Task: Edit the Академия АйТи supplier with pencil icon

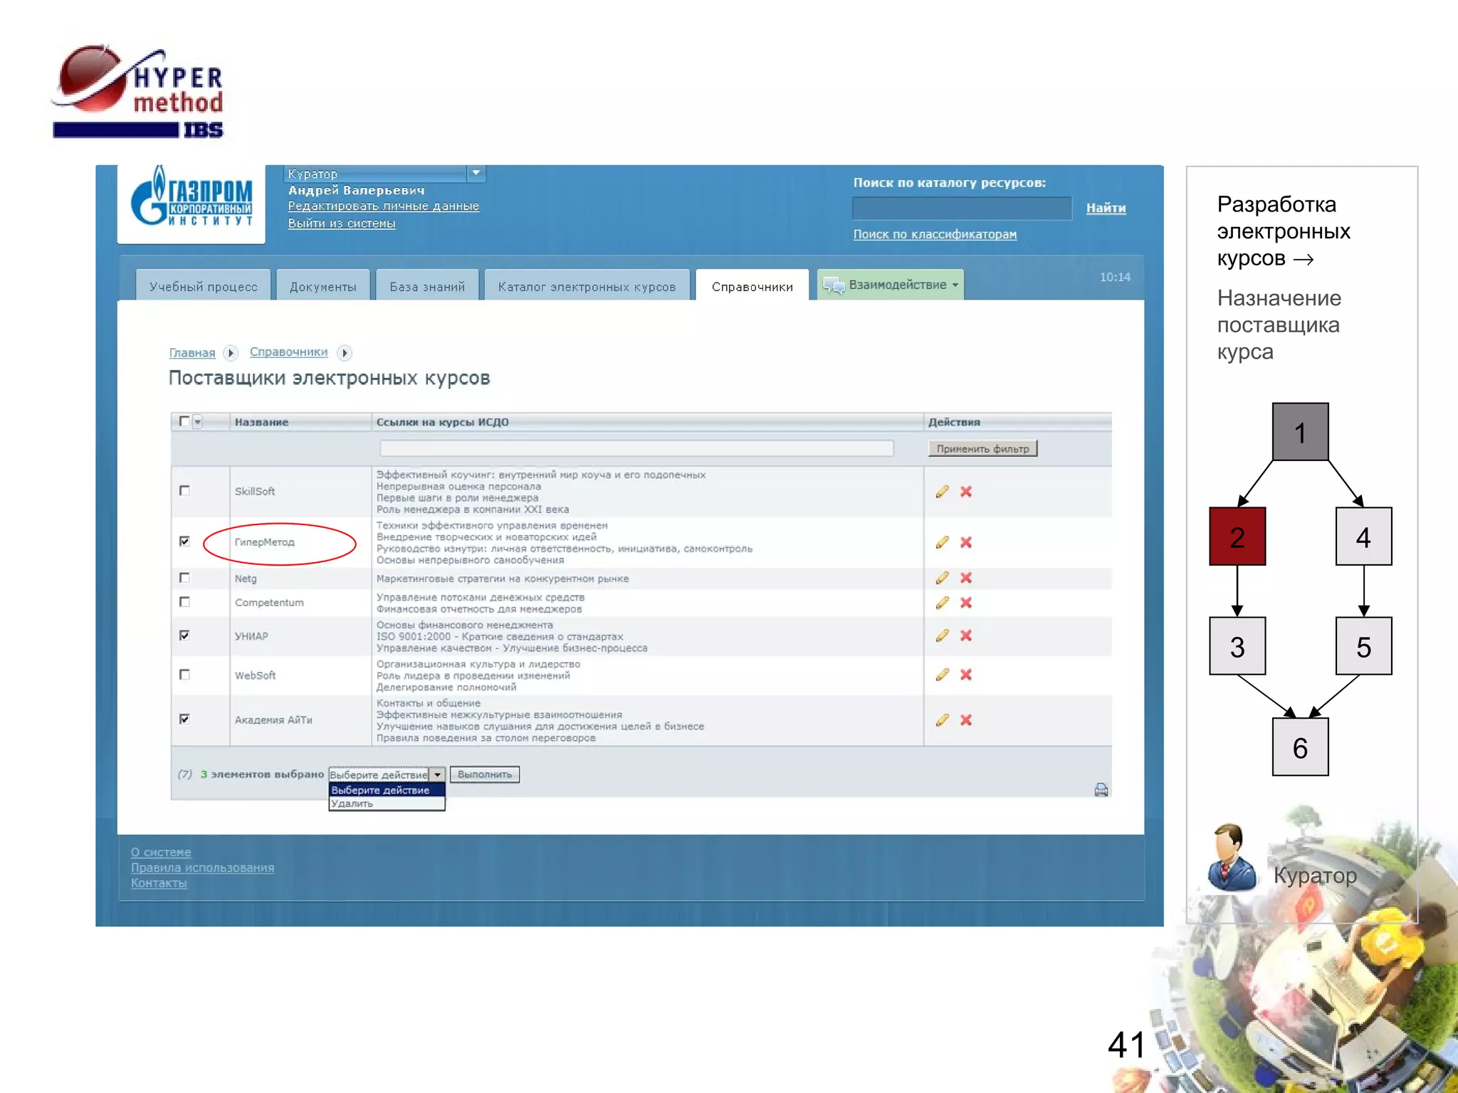Action: 942,720
